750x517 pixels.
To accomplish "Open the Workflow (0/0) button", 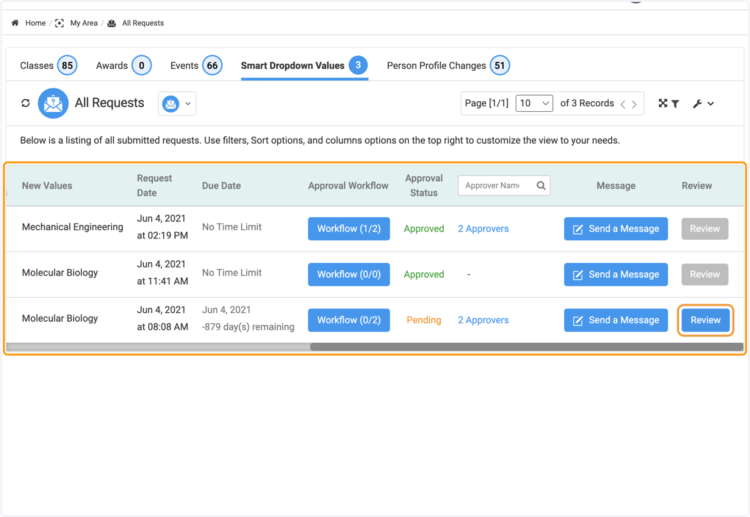I will 349,274.
